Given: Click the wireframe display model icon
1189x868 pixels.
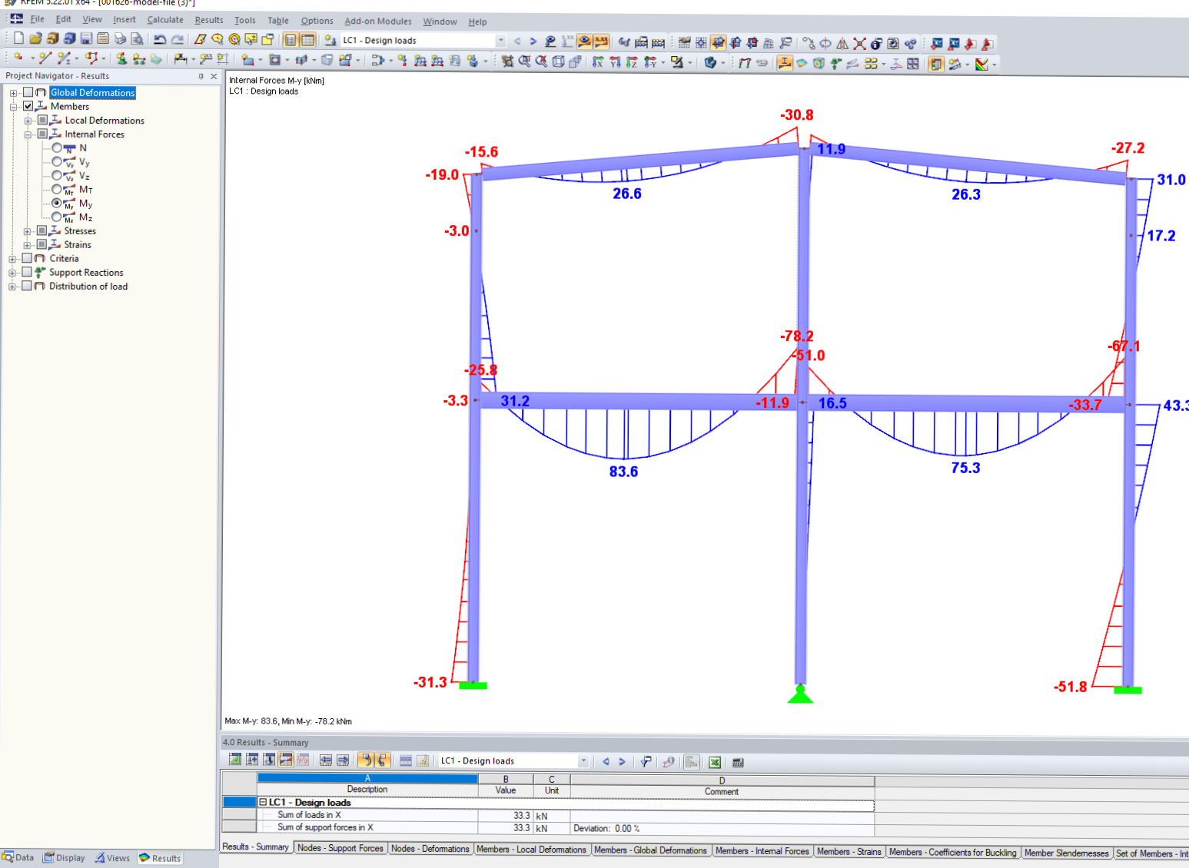Looking at the screenshot, I should [x=558, y=61].
